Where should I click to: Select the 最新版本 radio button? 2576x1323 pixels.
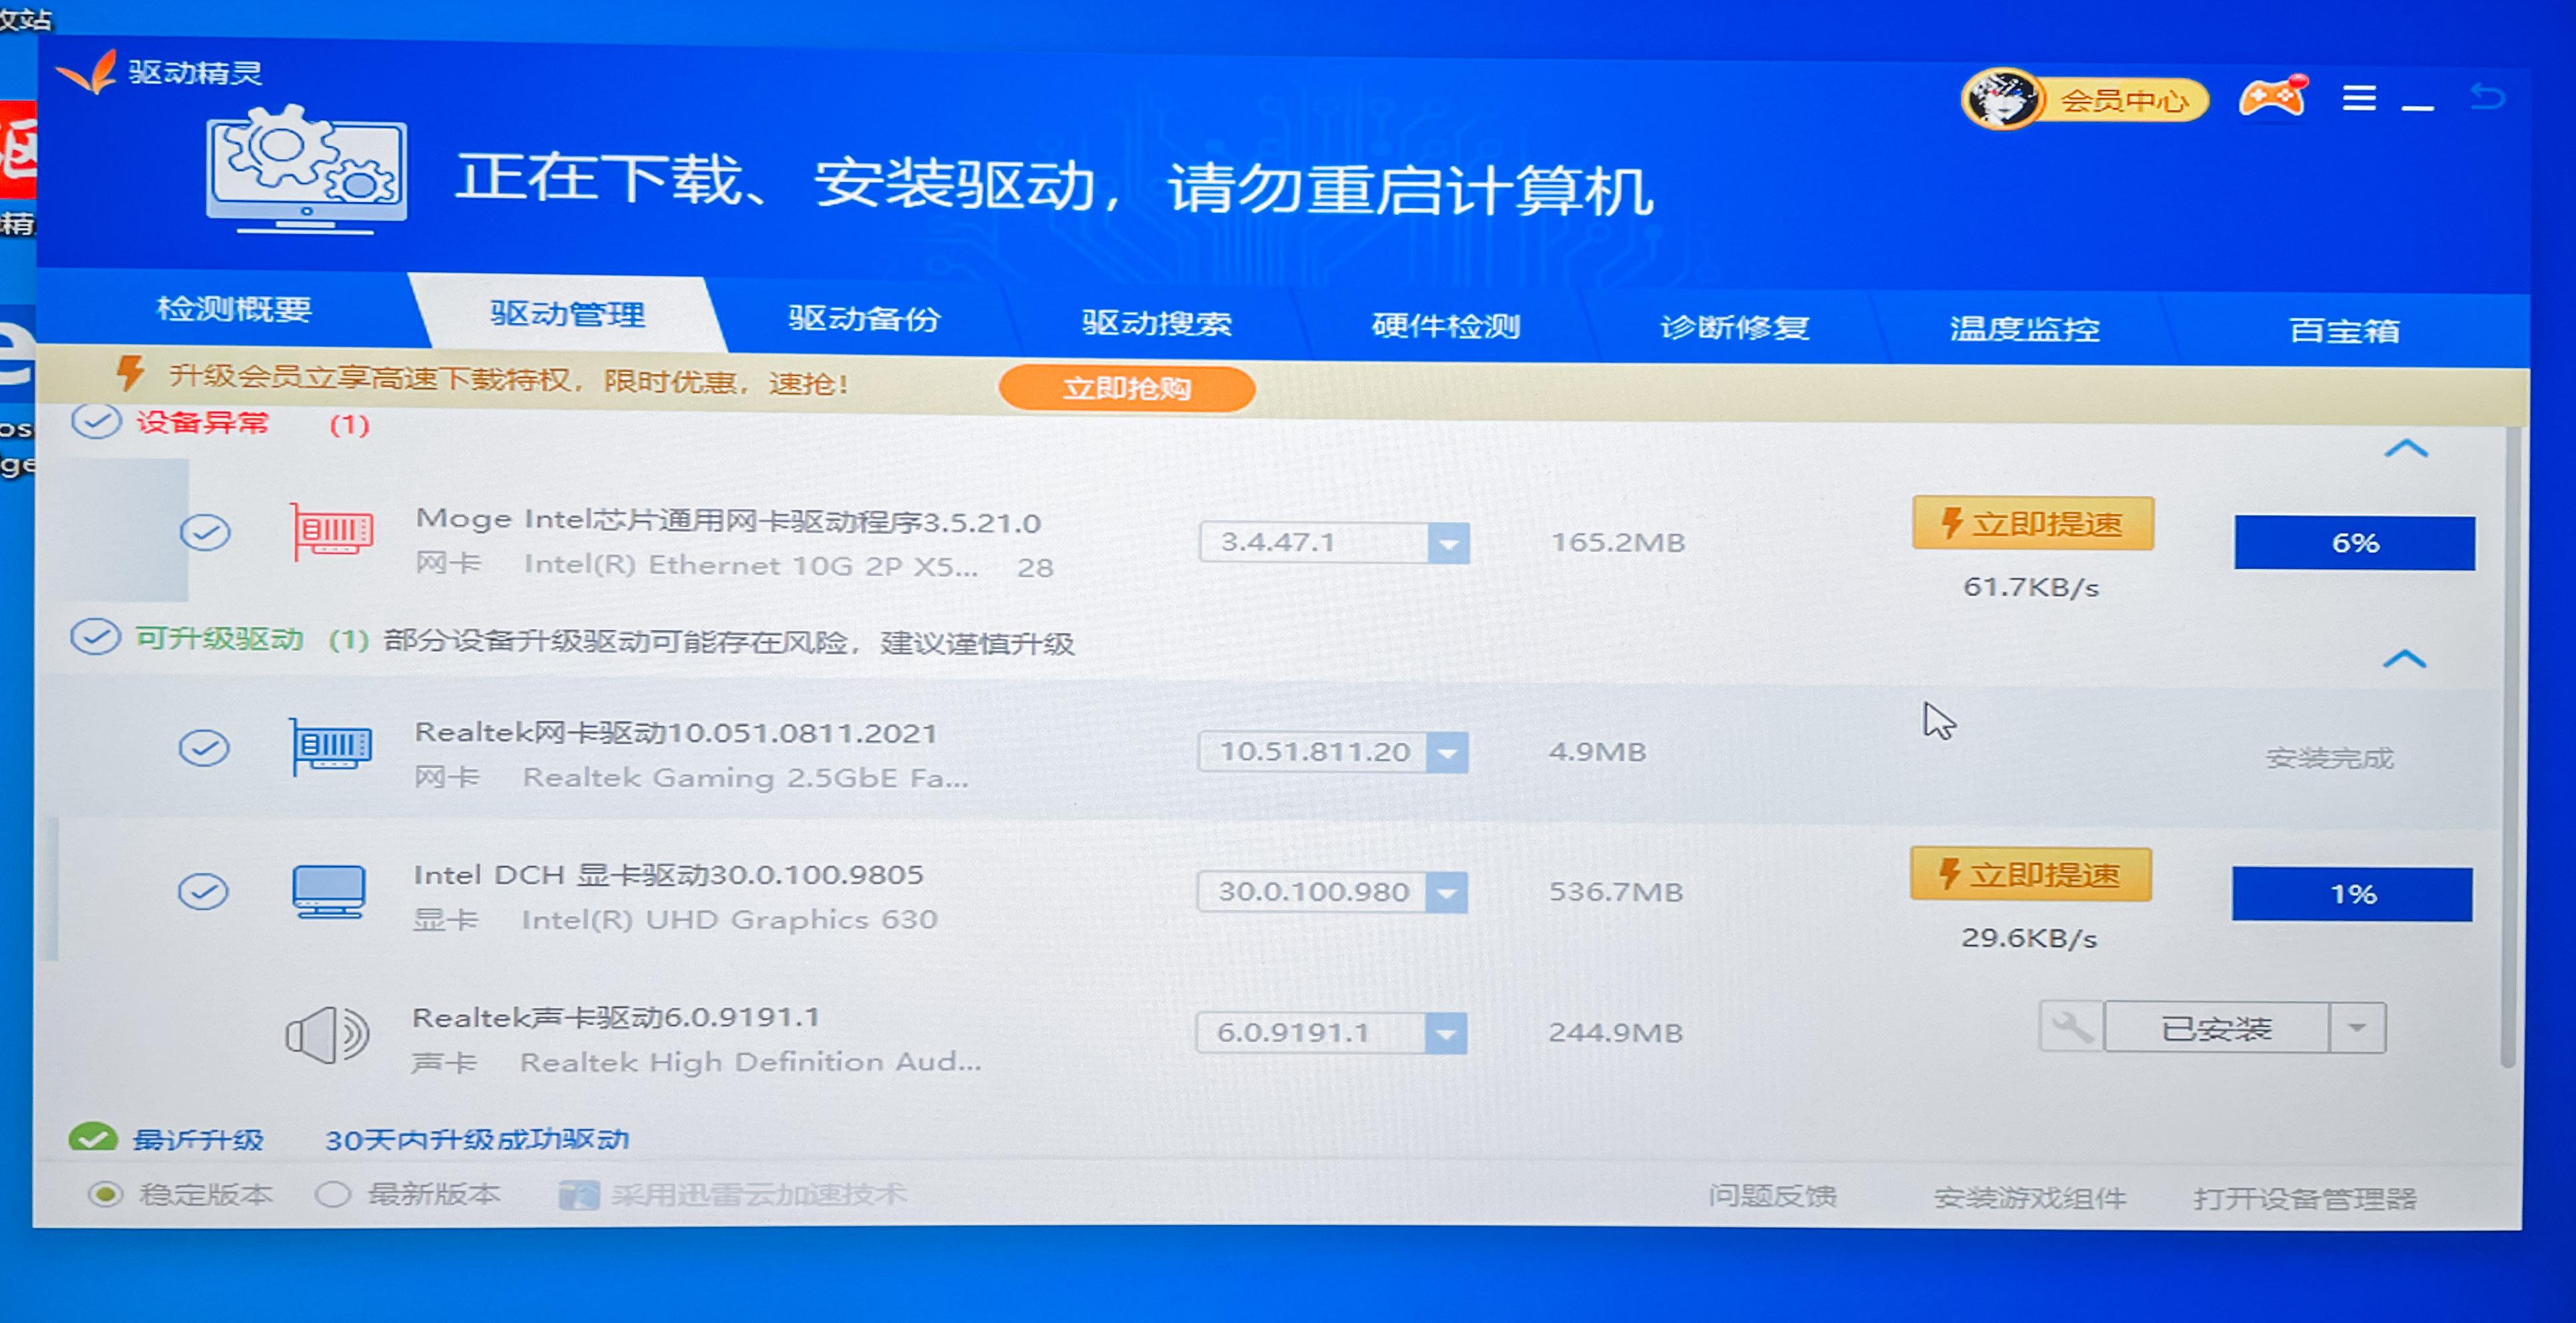point(333,1194)
